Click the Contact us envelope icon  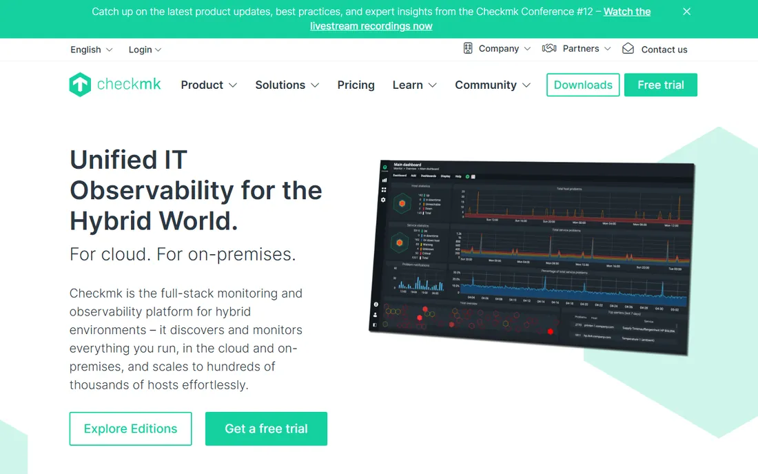point(628,48)
